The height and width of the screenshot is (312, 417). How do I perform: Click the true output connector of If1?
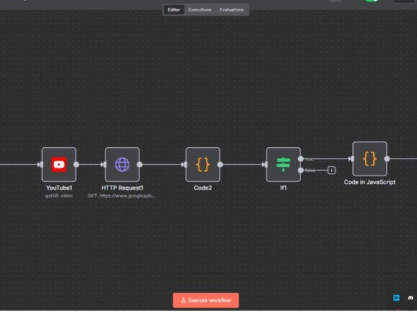[x=301, y=158]
